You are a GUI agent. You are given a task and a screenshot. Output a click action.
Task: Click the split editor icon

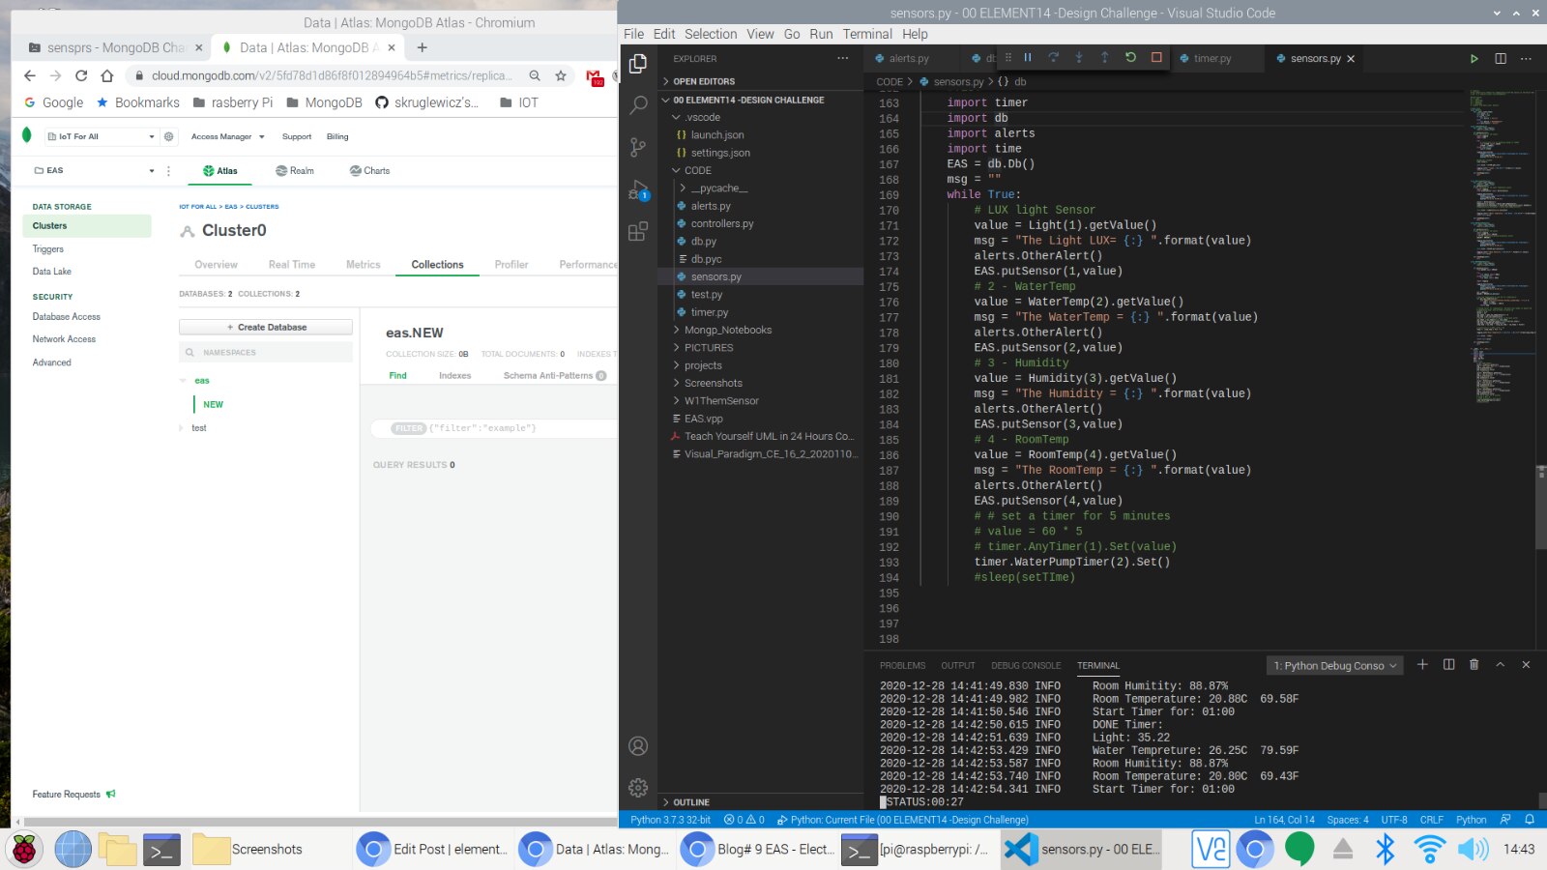[x=1501, y=59]
